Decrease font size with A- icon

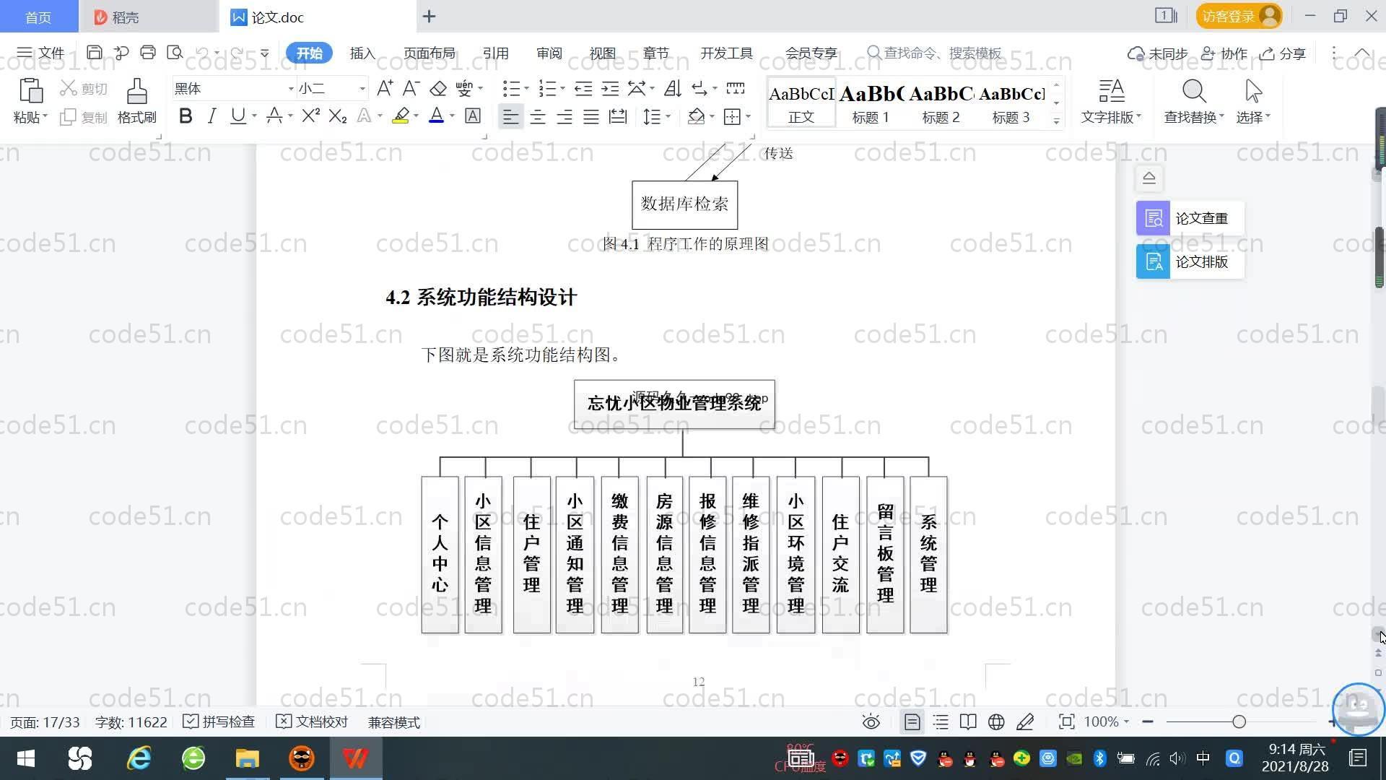411,88
